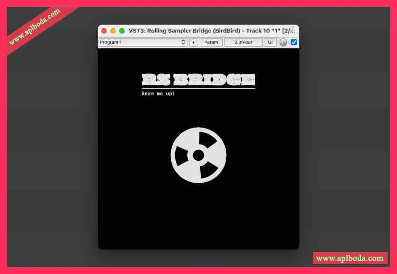This screenshot has width=397, height=274.
Task: Toggle the plugin bypass checkbox
Action: [294, 42]
